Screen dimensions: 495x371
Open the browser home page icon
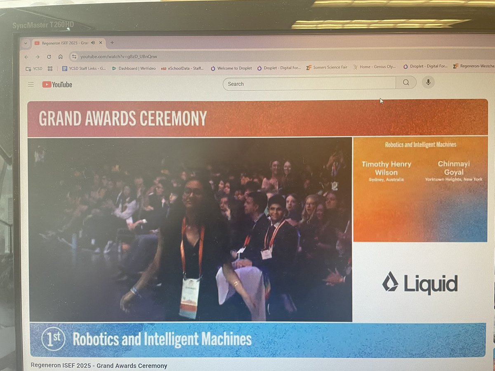click(60, 57)
